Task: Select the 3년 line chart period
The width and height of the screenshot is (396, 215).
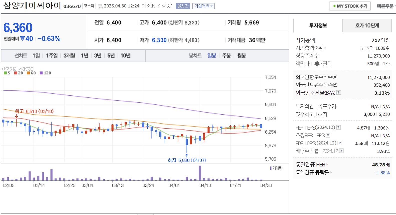Action: [98, 56]
